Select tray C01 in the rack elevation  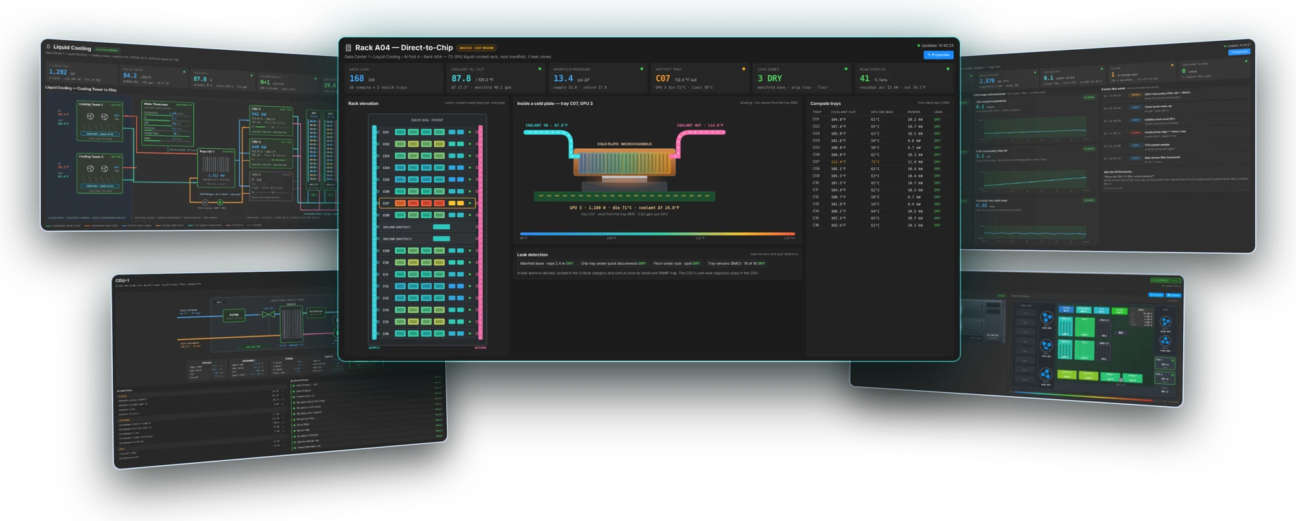tap(427, 133)
